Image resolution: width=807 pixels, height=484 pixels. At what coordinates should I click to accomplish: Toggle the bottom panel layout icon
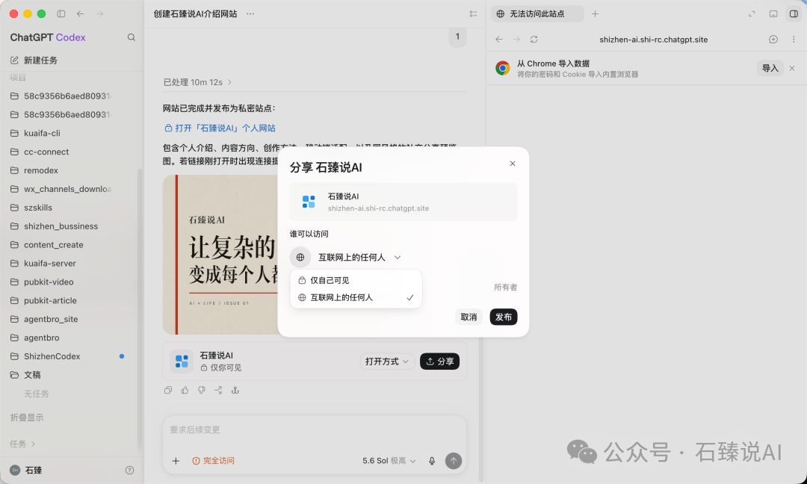[x=773, y=14]
